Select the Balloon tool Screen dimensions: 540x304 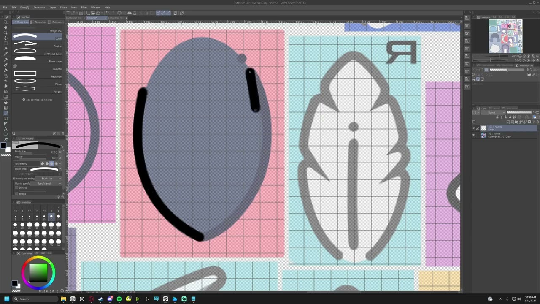click(5, 134)
